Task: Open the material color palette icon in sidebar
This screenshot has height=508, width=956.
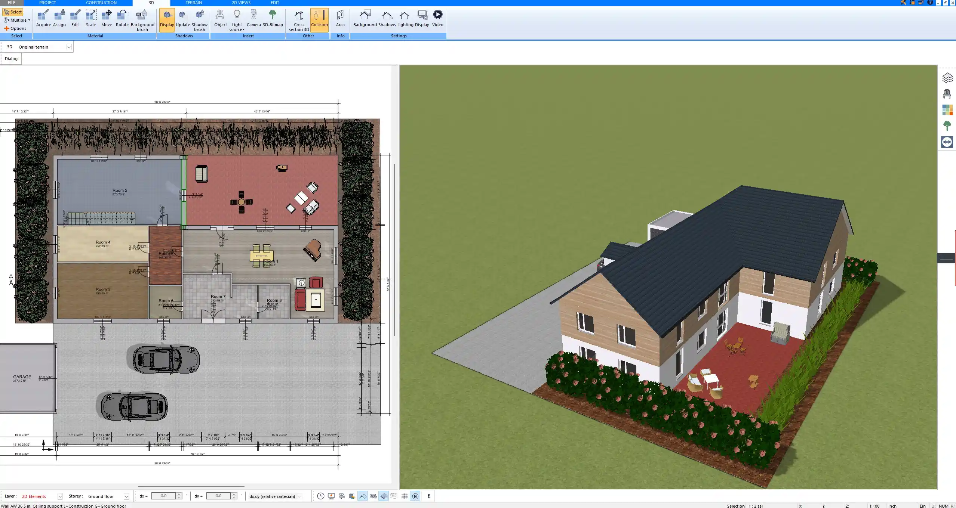Action: pyautogui.click(x=947, y=110)
